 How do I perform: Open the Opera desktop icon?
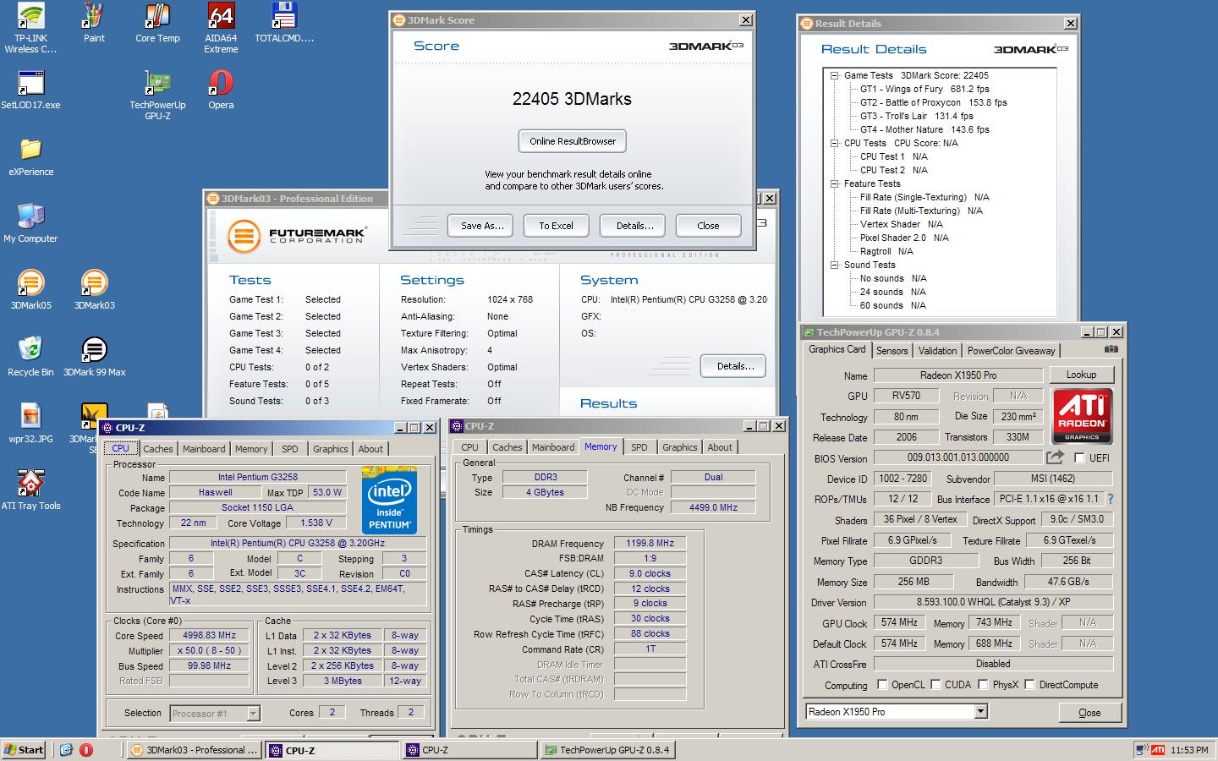coord(221,90)
